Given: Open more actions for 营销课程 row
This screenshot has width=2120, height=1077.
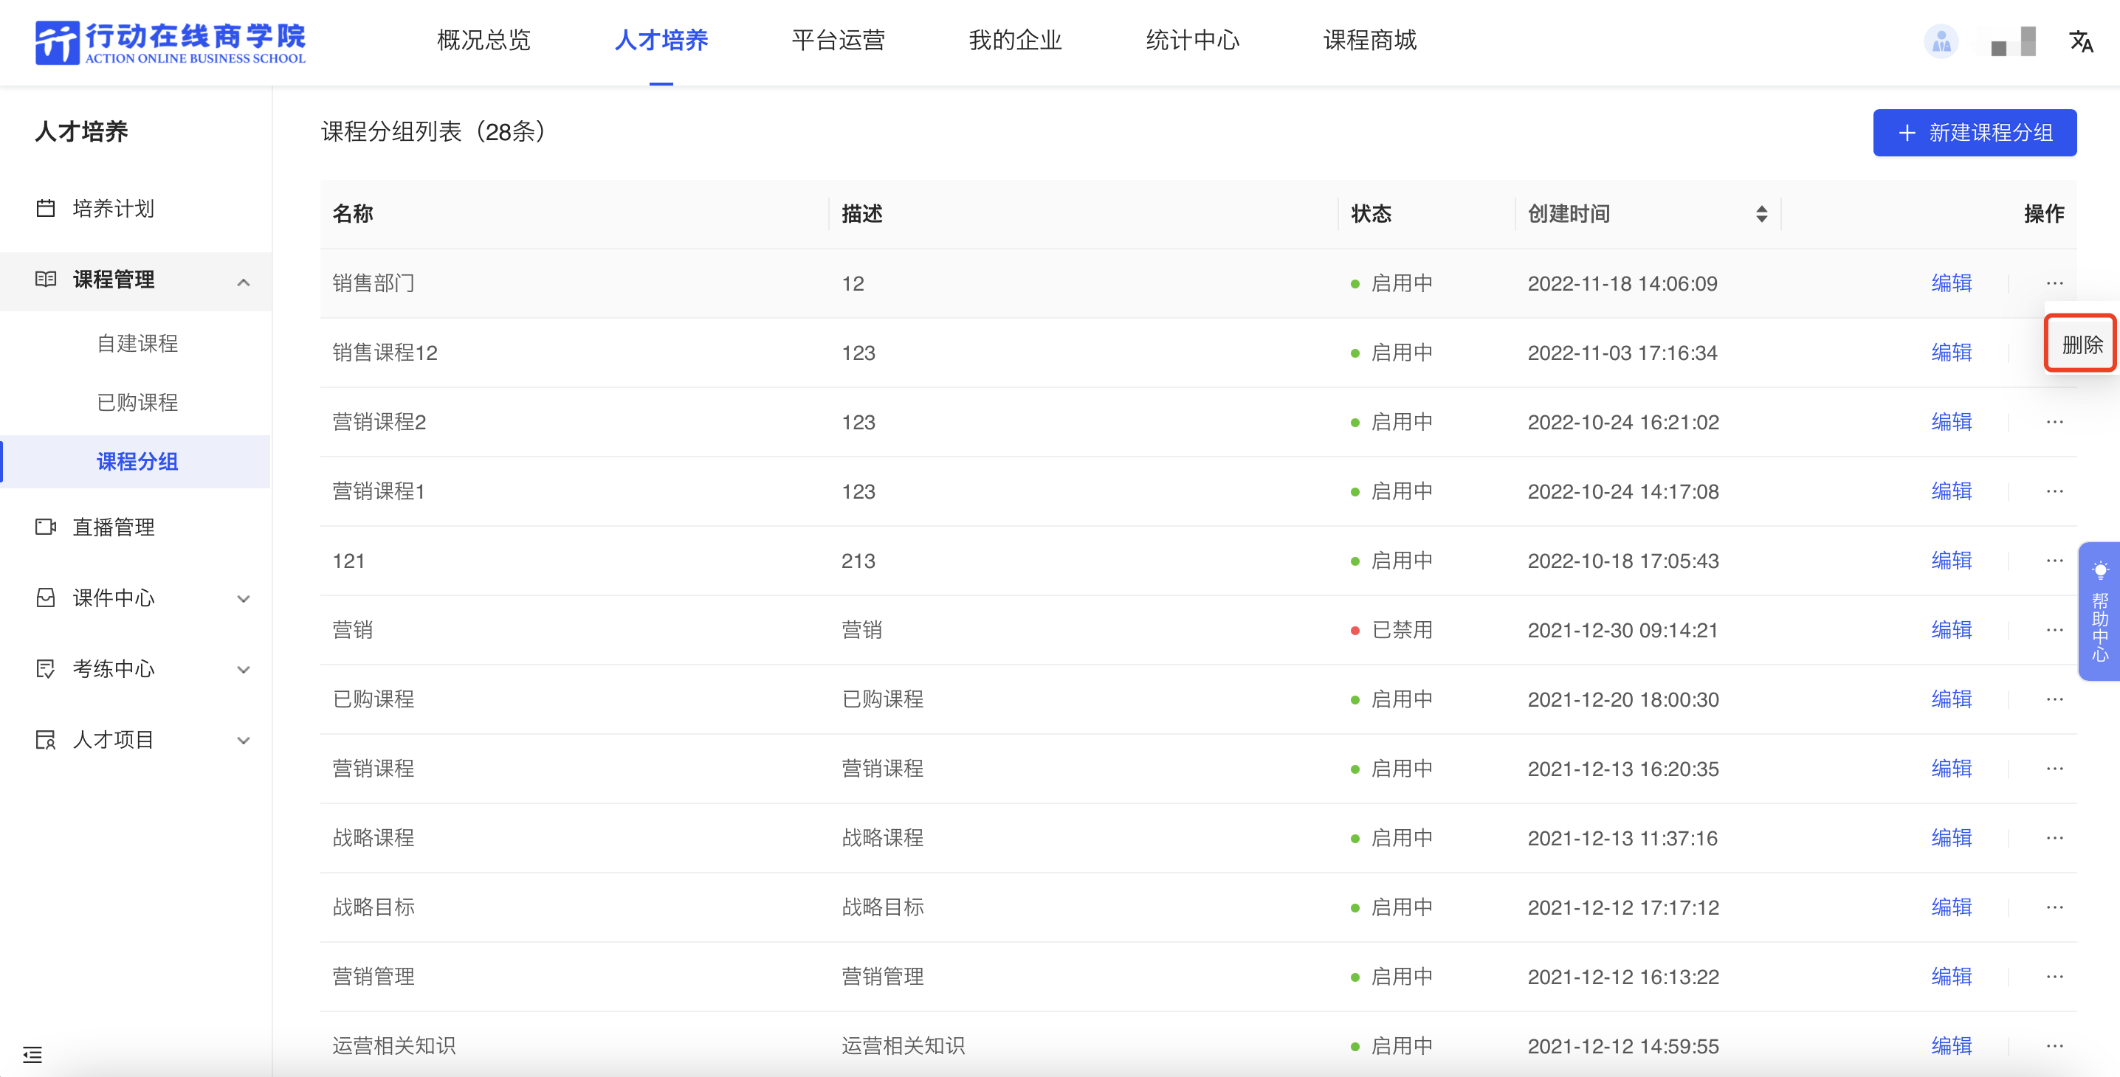Looking at the screenshot, I should (x=2054, y=769).
